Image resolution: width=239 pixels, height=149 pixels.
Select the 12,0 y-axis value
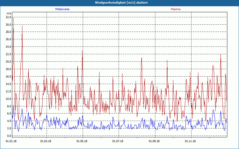pos(9,91)
